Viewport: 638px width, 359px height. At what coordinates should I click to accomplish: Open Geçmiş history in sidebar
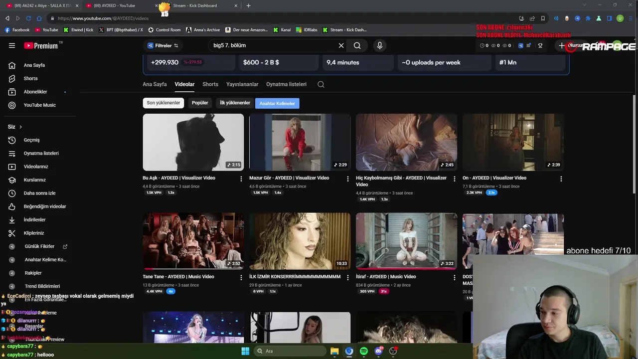pos(31,140)
